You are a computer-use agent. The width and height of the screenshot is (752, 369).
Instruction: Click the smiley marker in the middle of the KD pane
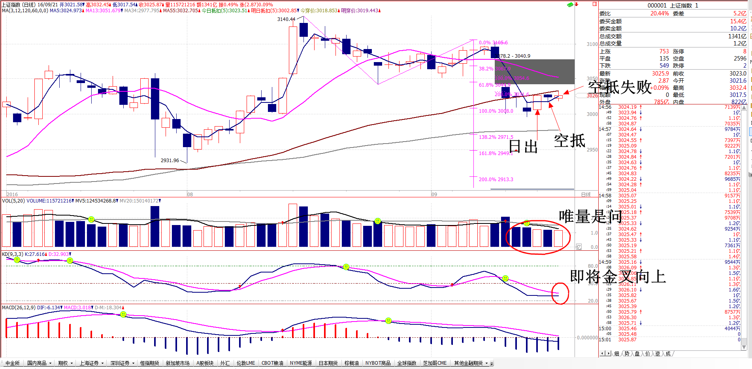point(346,267)
